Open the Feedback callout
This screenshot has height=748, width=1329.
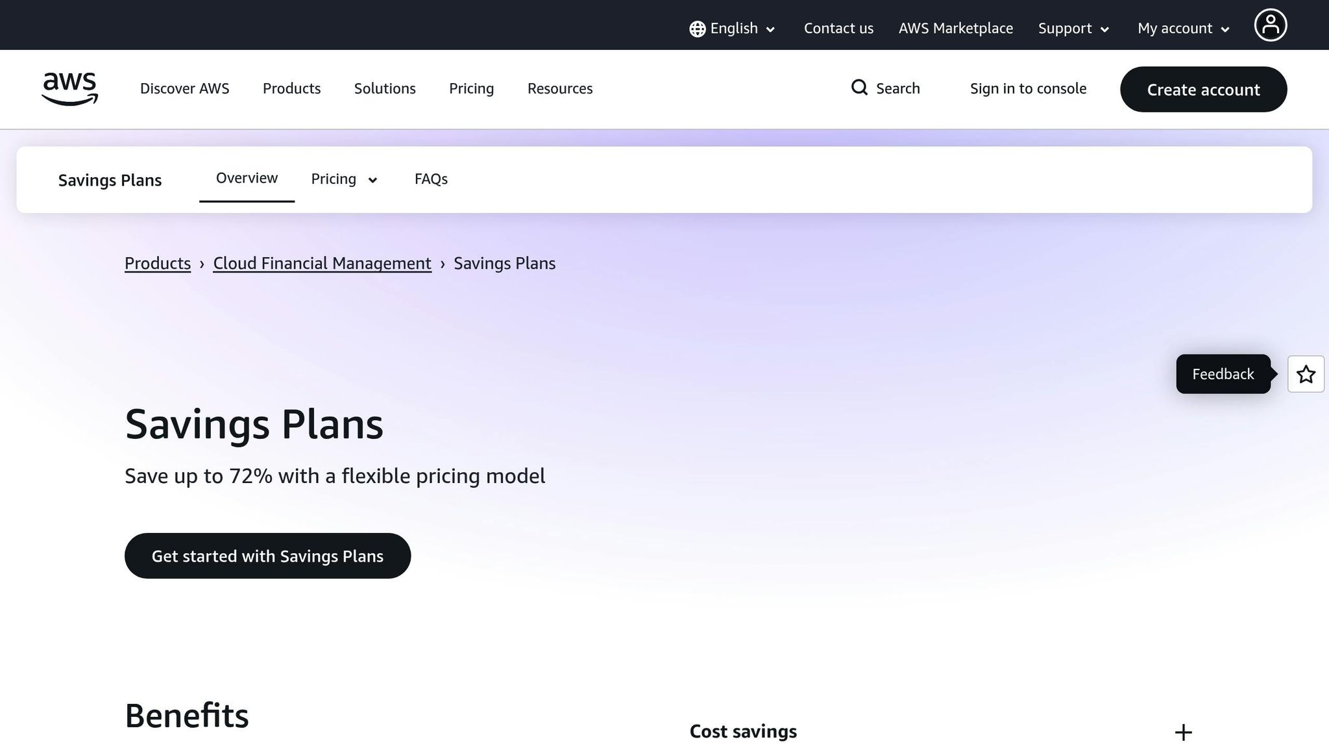tap(1223, 374)
